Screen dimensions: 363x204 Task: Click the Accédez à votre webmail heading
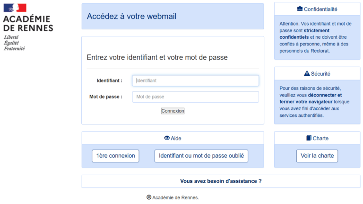pos(131,16)
